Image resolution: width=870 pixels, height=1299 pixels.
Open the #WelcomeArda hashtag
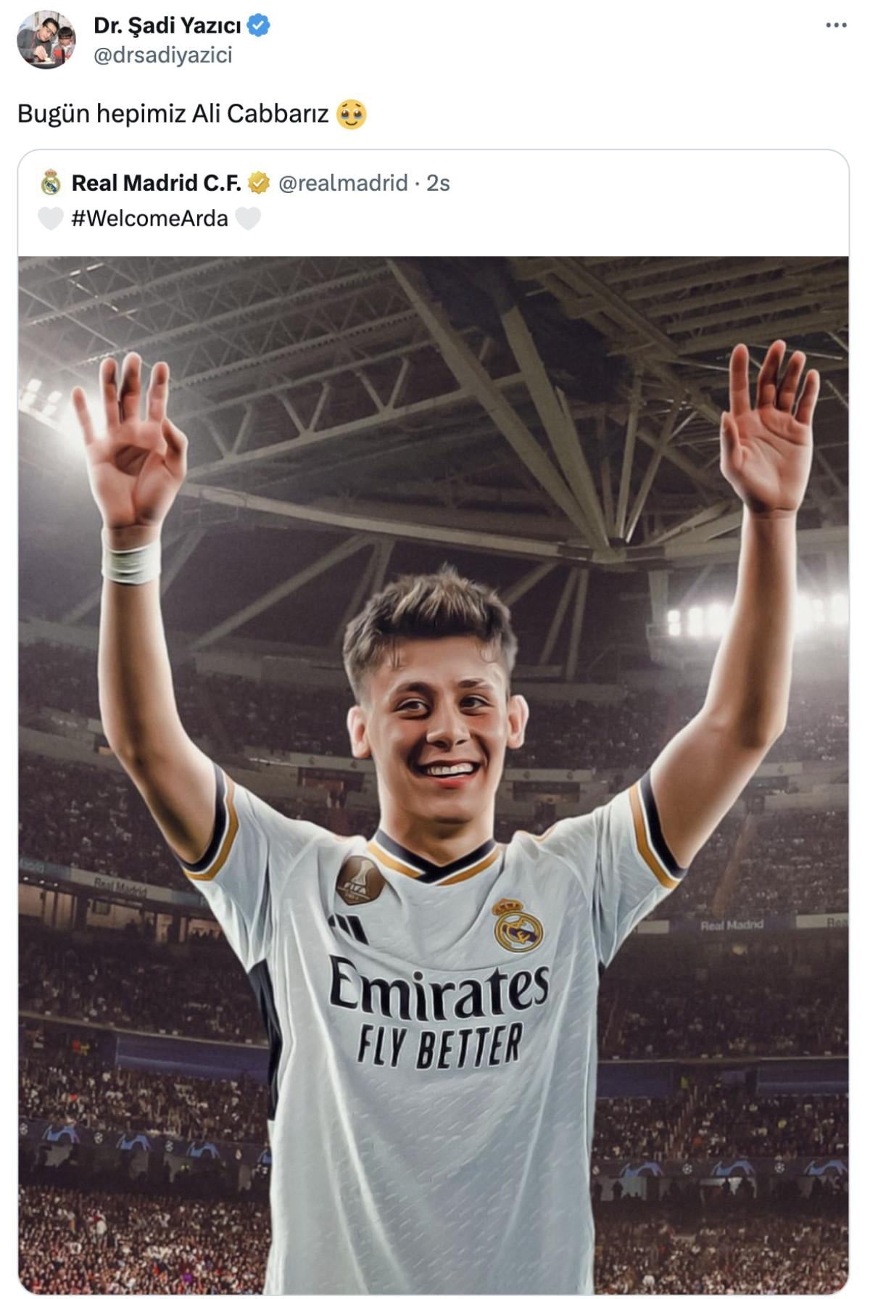pos(149,218)
